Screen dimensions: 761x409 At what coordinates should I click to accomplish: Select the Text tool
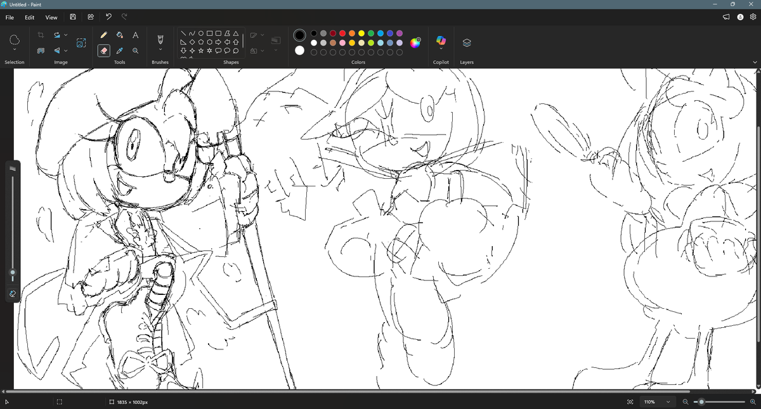136,35
